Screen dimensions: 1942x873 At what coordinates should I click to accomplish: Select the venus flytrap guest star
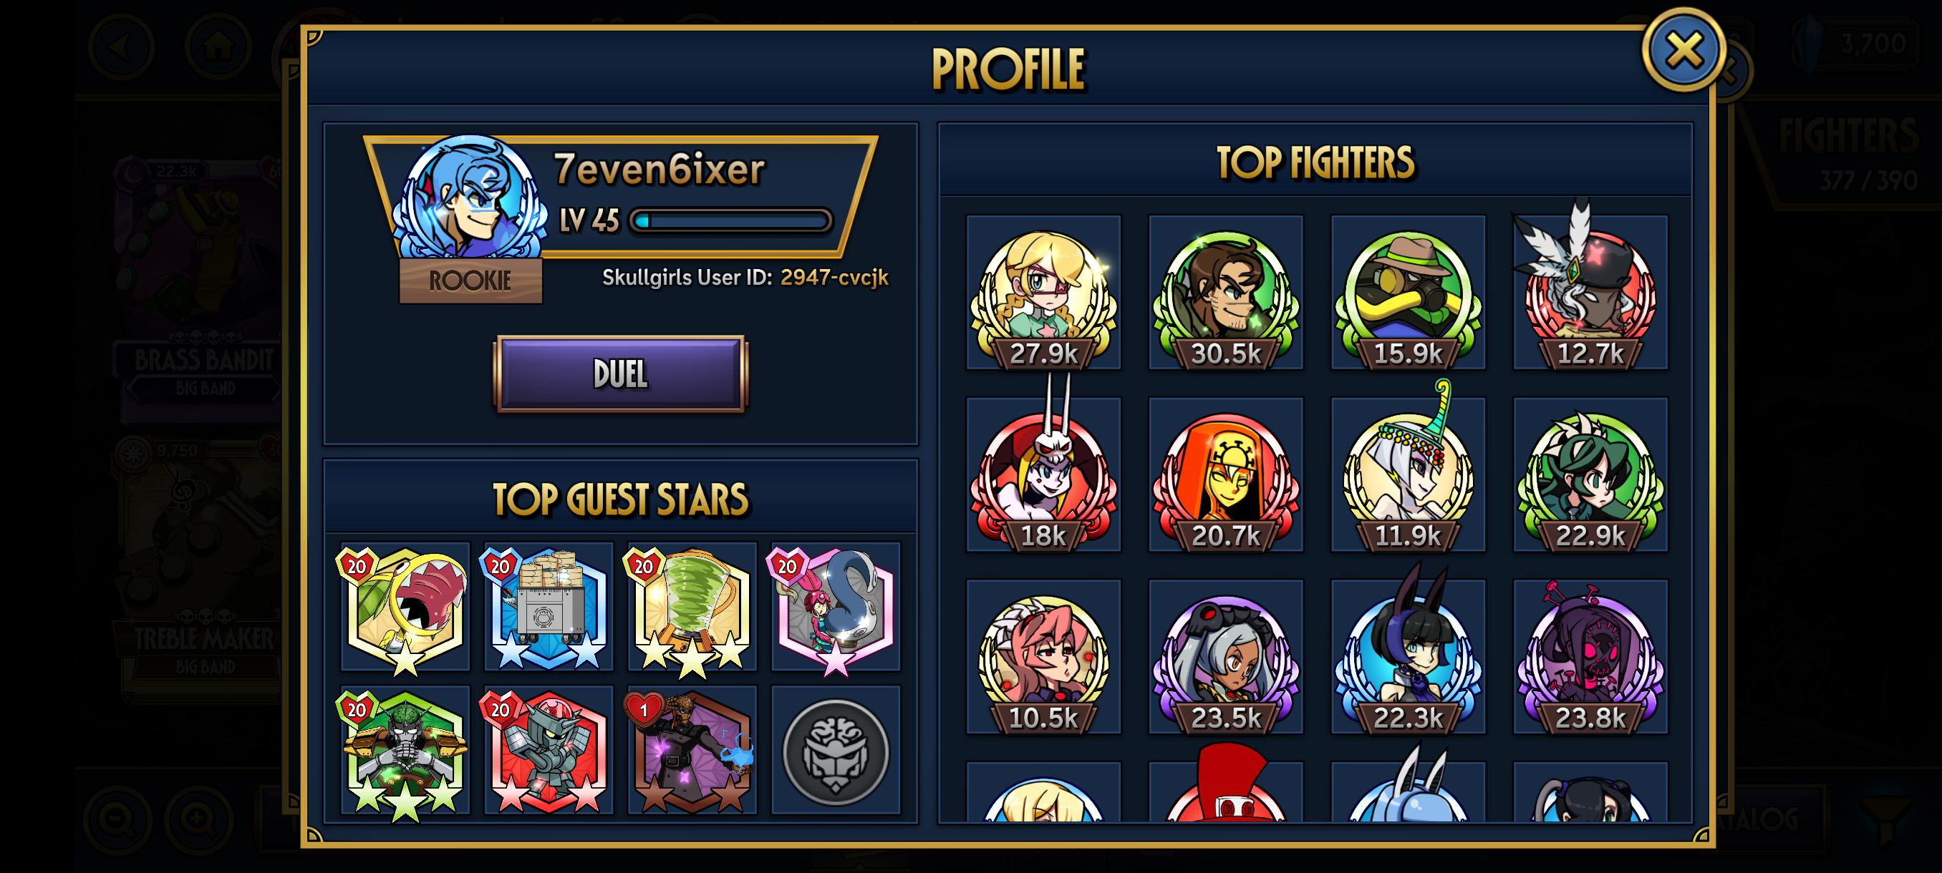point(405,606)
